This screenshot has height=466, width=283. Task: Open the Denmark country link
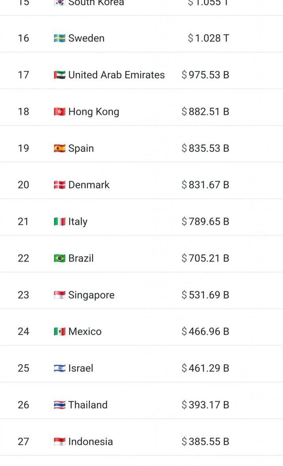click(x=89, y=185)
